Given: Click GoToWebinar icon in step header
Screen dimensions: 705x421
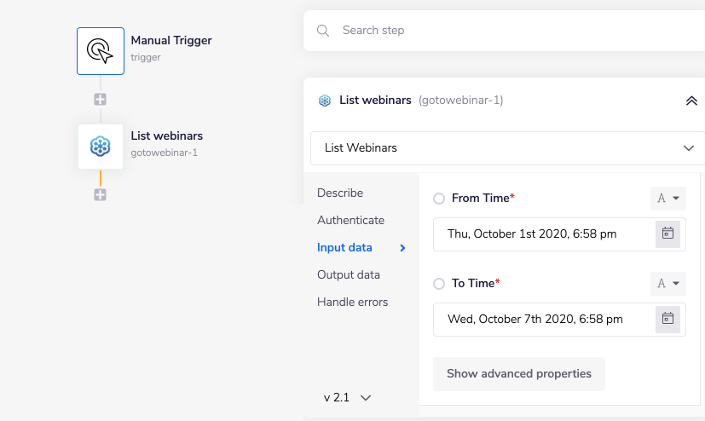Looking at the screenshot, I should 325,101.
